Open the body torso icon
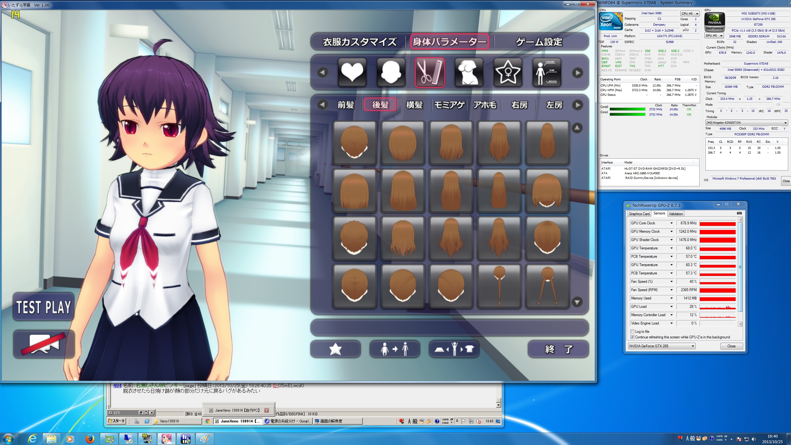Screen dimensions: 791x445 pos(468,73)
